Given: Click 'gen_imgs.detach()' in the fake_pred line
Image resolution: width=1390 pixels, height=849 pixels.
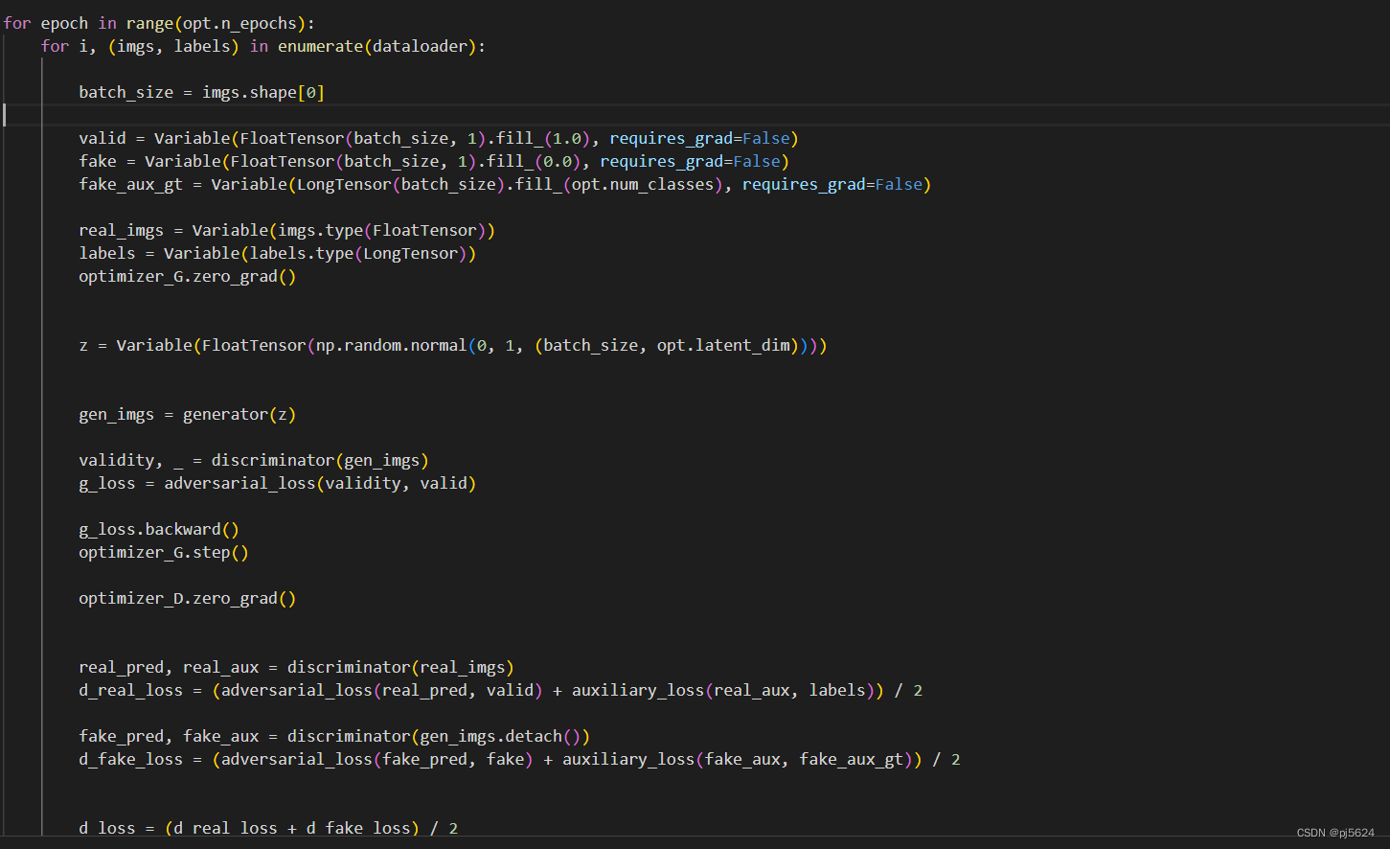Looking at the screenshot, I should point(500,736).
